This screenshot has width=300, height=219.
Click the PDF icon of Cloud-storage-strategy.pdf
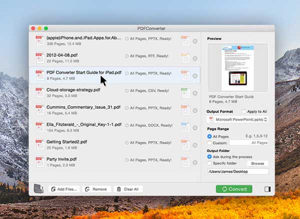coord(40,92)
